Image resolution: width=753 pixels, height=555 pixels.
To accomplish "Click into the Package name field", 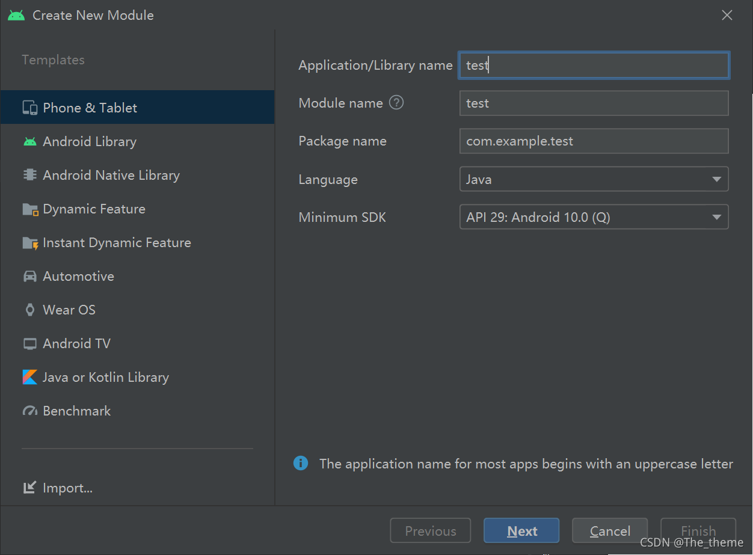I will click(594, 141).
